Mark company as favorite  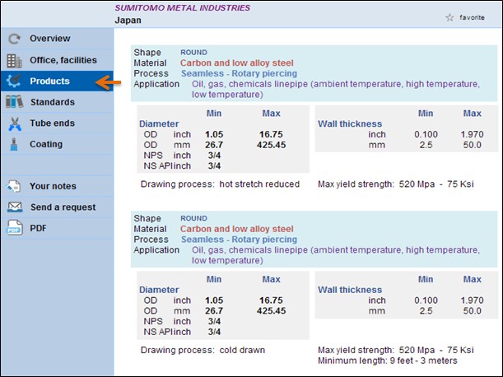pyautogui.click(x=472, y=17)
